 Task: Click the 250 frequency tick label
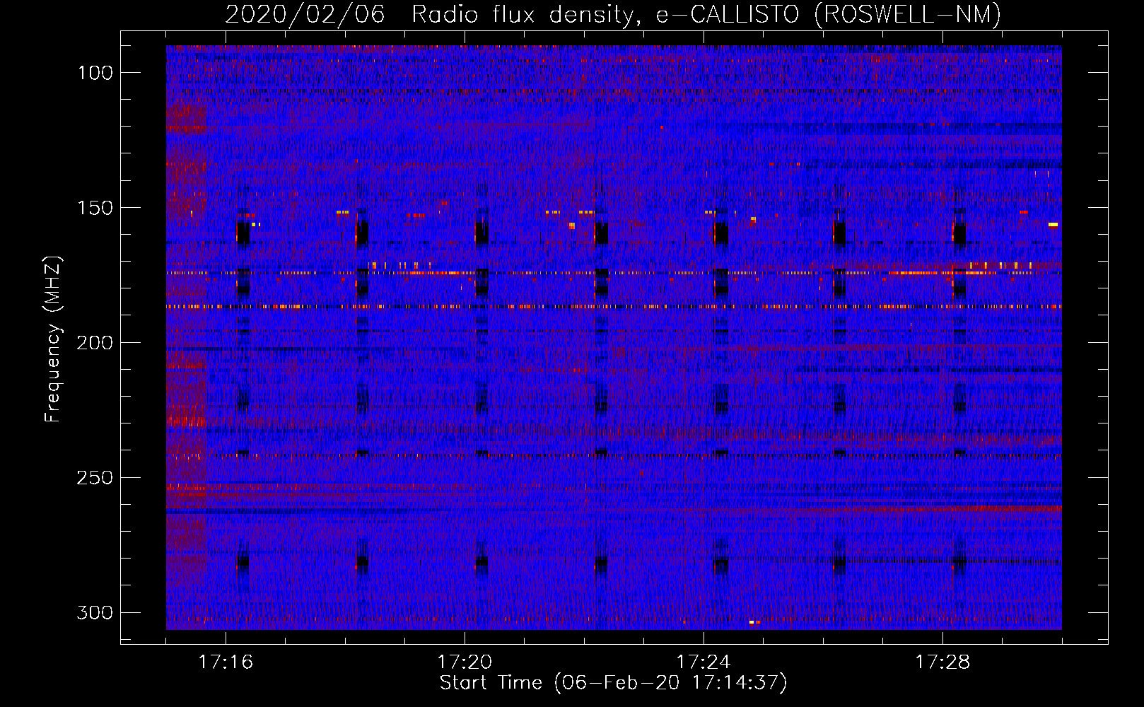coord(94,478)
